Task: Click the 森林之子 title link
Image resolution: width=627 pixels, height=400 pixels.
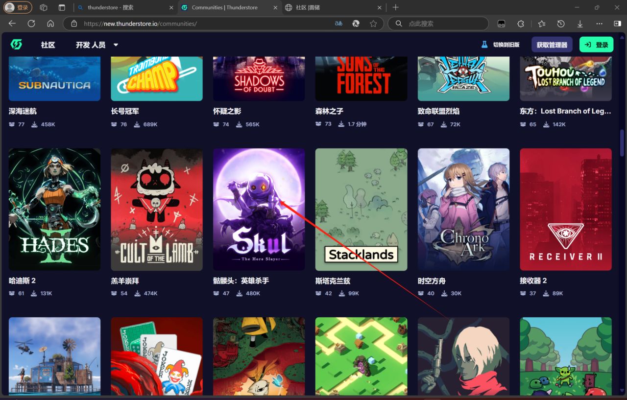Action: [329, 111]
